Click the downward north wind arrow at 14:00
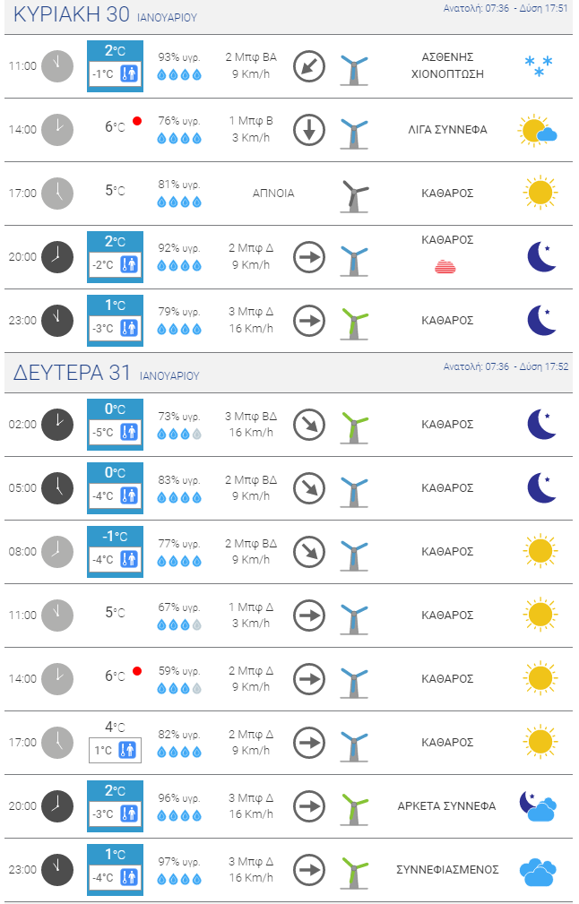 309,130
